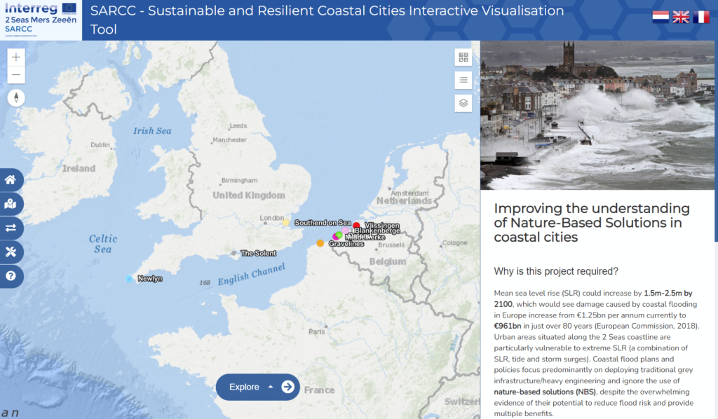718x419 pixels.
Task: Open the tools panel via the wrench icon
Action: tap(11, 252)
